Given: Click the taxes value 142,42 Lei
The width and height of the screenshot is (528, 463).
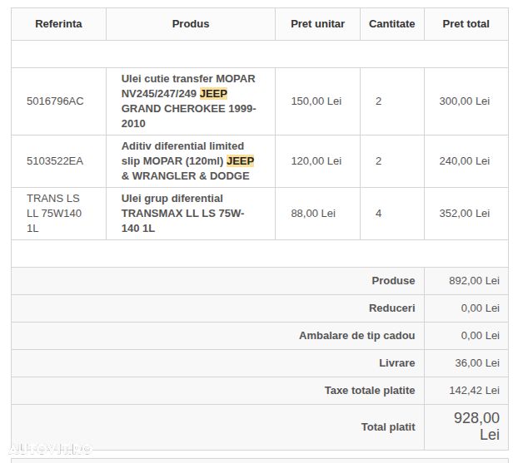Looking at the screenshot, I should pyautogui.click(x=474, y=391).
